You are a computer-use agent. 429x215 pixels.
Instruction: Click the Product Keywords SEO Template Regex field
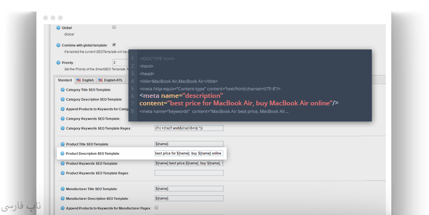tap(188, 173)
